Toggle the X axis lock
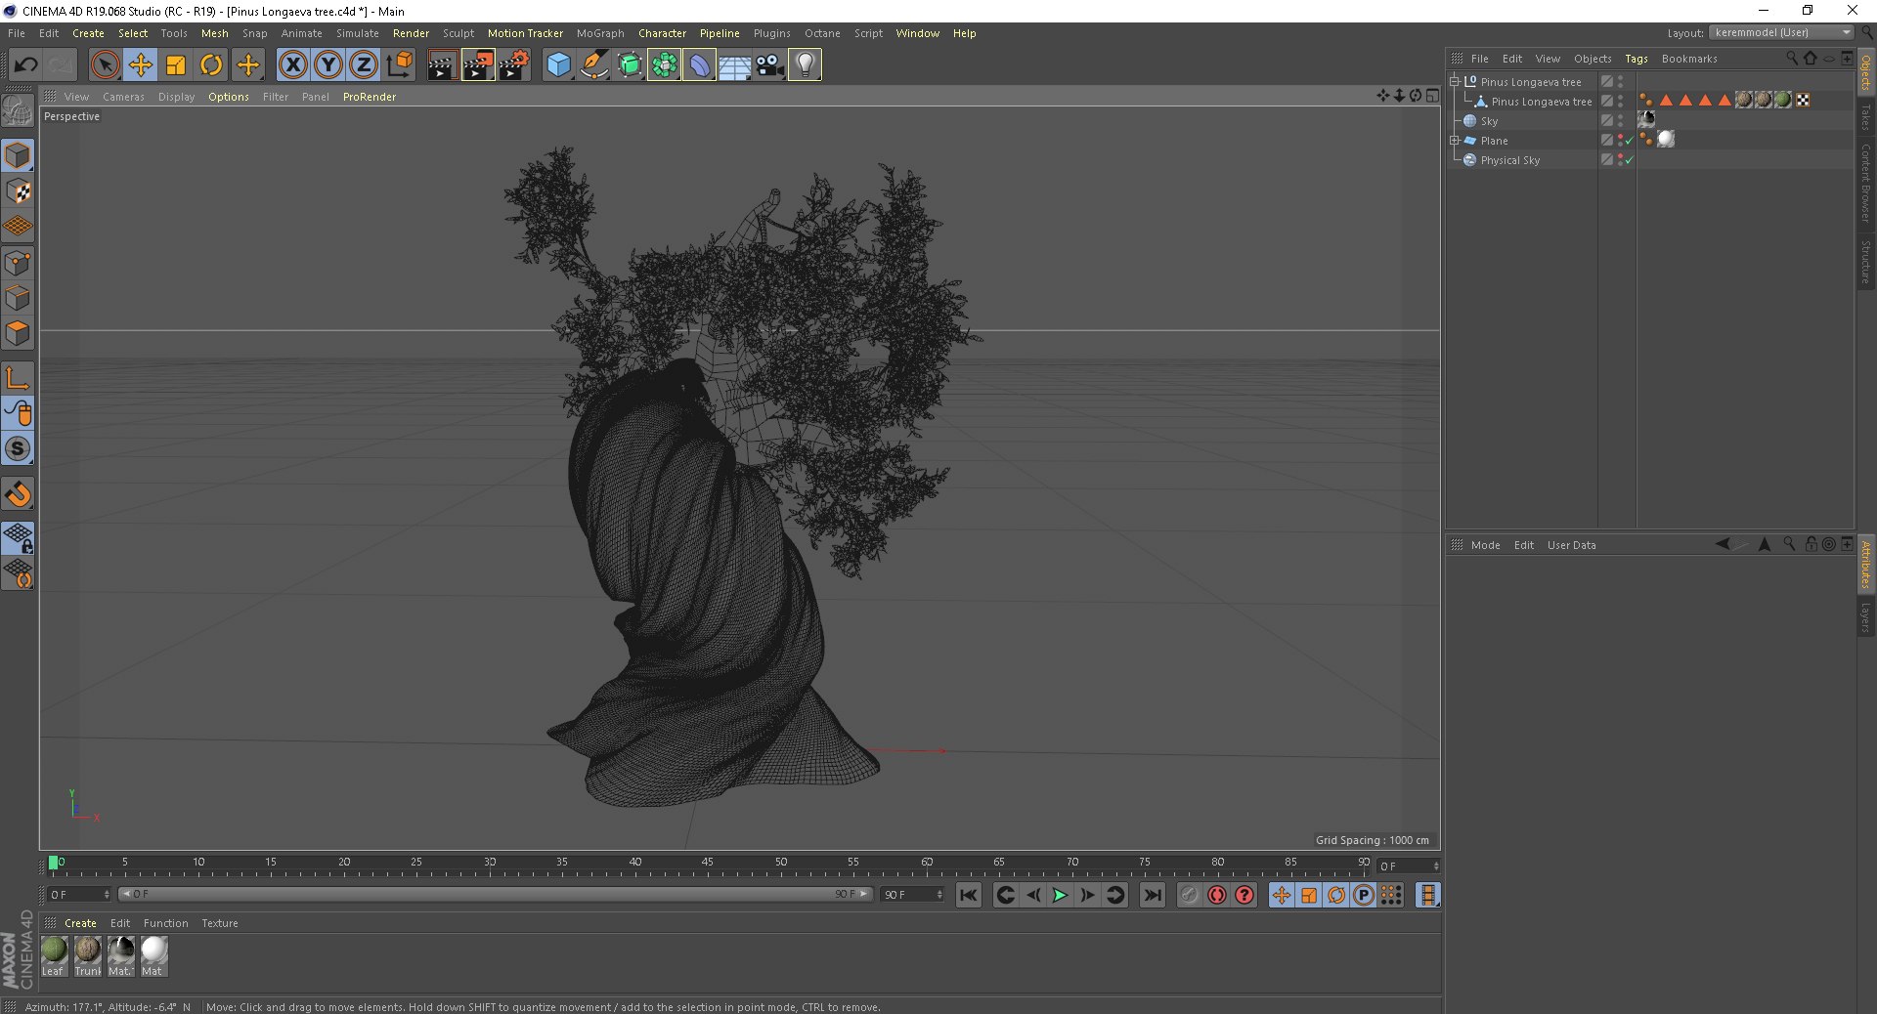 tap(292, 65)
